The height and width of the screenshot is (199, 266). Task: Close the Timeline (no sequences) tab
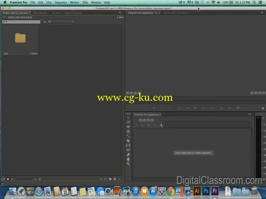pos(161,115)
